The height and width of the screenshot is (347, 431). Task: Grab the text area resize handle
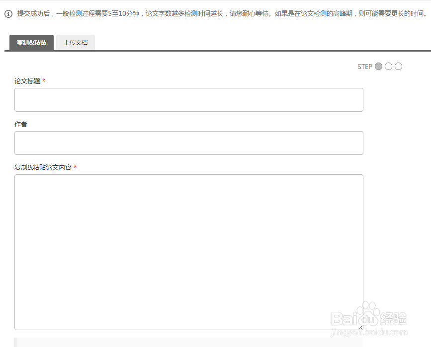pyautogui.click(x=360, y=327)
